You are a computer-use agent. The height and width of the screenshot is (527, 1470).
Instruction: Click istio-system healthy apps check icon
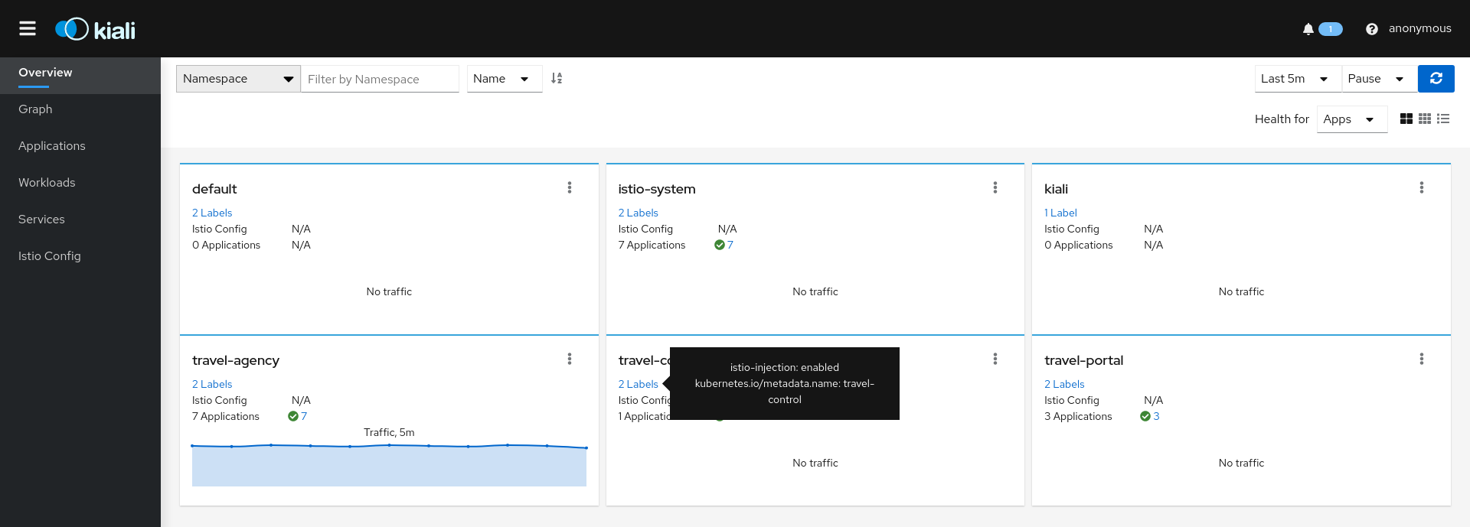click(719, 245)
